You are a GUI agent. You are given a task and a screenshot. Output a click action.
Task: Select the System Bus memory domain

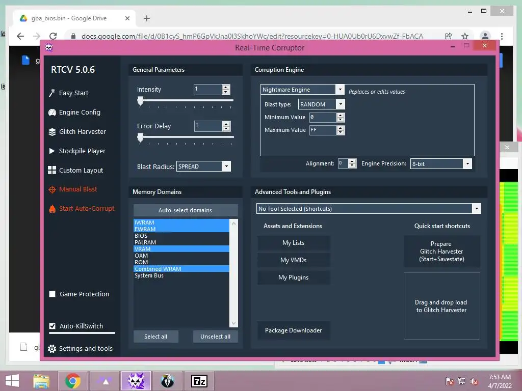click(x=181, y=275)
